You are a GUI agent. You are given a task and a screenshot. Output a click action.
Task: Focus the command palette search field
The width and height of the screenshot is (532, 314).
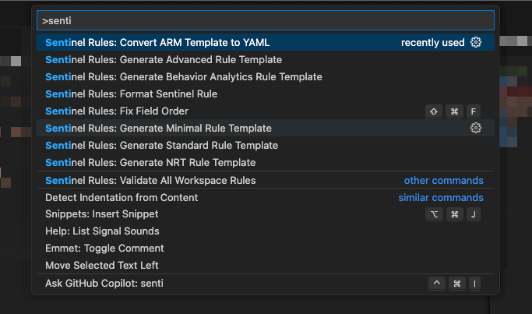click(266, 20)
